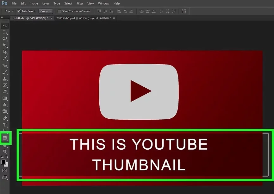
Task: Select the Move tool in the toolbox
Action: 5,26
